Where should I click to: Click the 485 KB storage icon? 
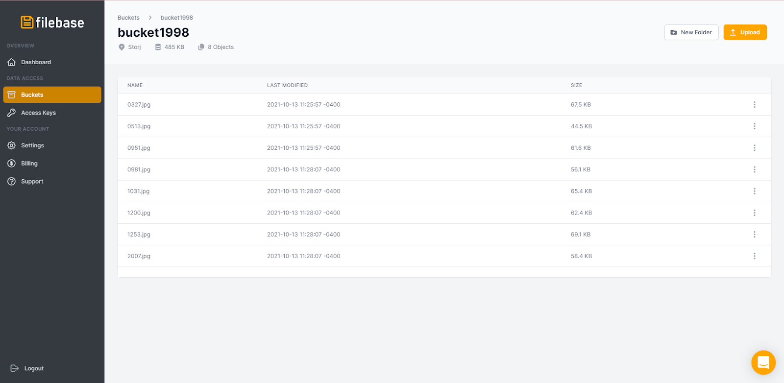[x=158, y=47]
